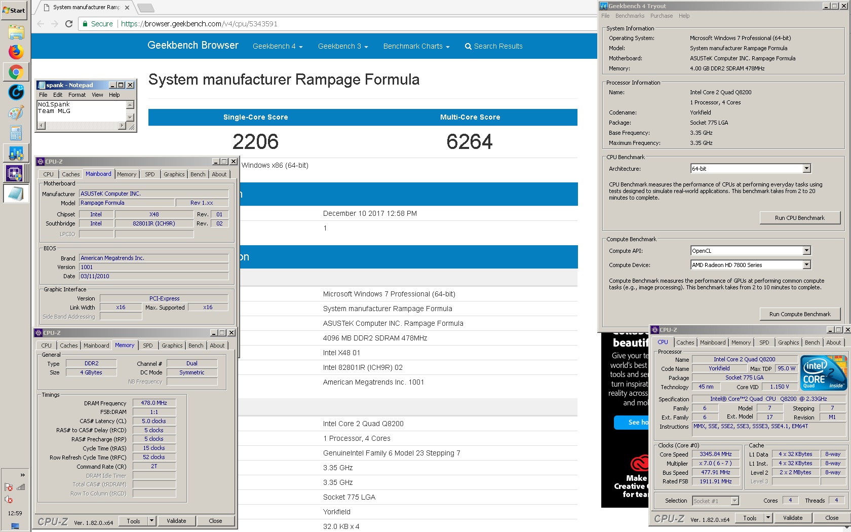Switch to Memory tab in right CPU-Z
Image resolution: width=851 pixels, height=532 pixels.
pyautogui.click(x=741, y=343)
